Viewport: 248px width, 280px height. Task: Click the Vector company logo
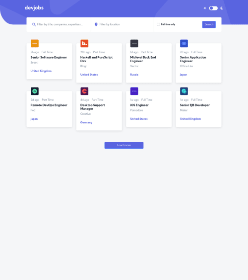click(134, 43)
